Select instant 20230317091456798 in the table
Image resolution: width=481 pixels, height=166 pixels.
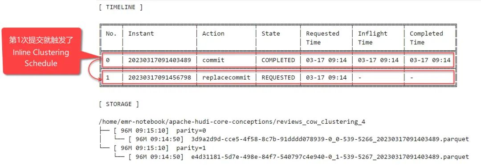[159, 78]
